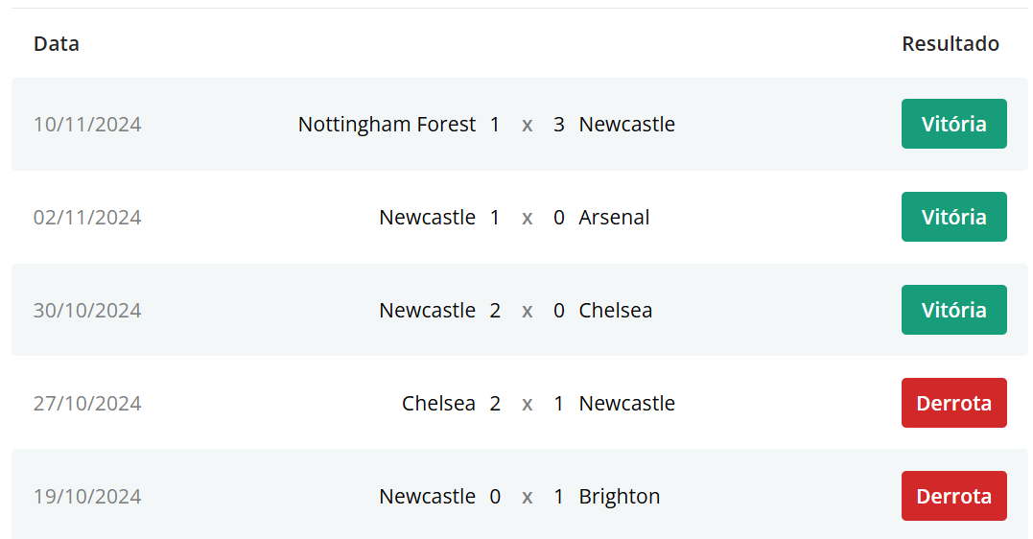The height and width of the screenshot is (539, 1033).
Task: Select the Nottingham Forest team name
Action: pyautogui.click(x=387, y=125)
